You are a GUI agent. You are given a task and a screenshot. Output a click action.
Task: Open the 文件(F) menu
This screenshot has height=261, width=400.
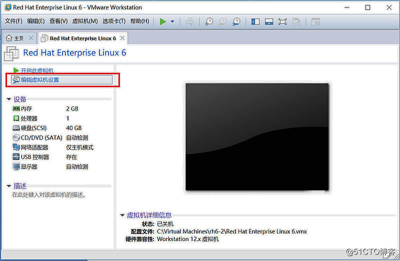click(x=13, y=21)
